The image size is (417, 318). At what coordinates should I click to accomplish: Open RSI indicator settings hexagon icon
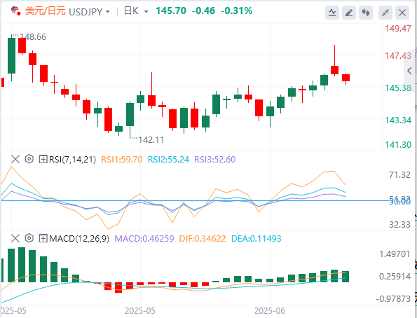click(29, 159)
